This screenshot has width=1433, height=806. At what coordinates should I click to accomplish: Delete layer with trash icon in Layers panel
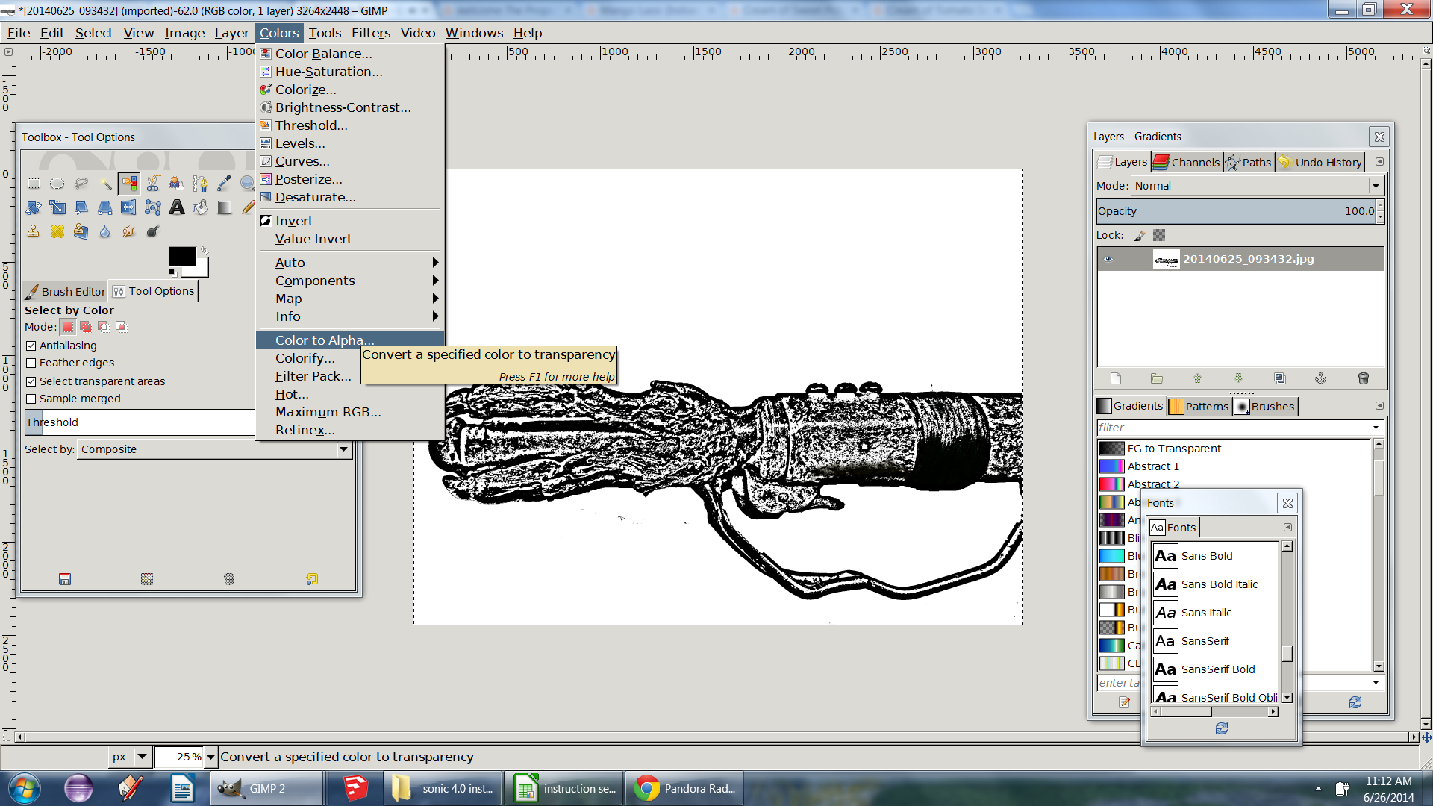click(1363, 378)
